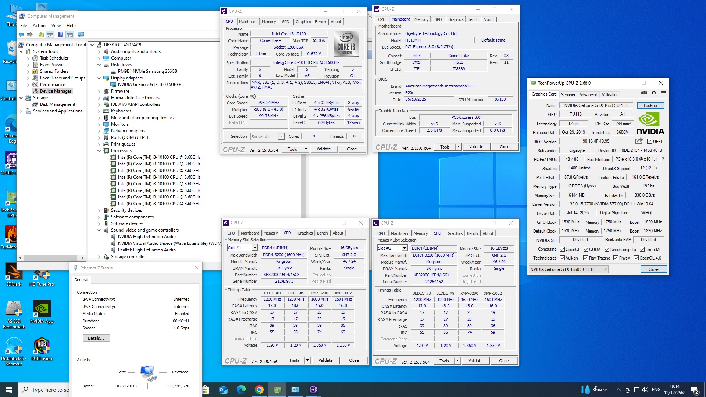Click the Lookup button in GPU-Z

click(x=650, y=105)
